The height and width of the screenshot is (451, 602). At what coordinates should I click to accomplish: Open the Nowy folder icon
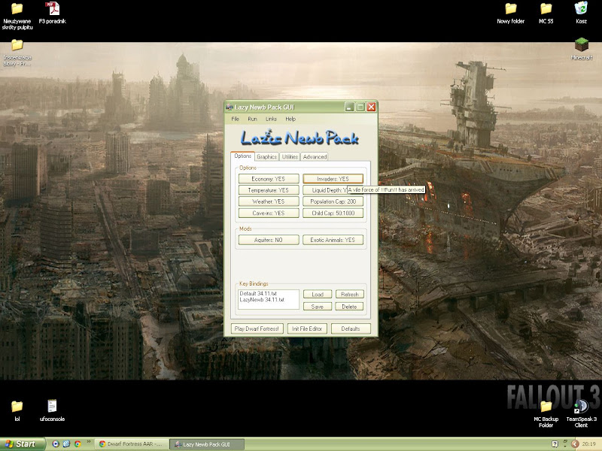pyautogui.click(x=510, y=10)
